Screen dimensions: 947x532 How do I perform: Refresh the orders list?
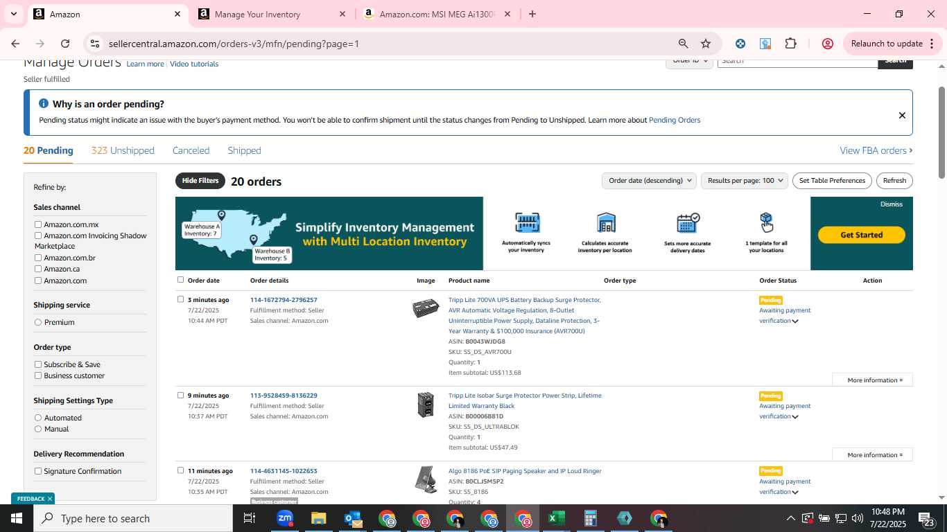894,181
